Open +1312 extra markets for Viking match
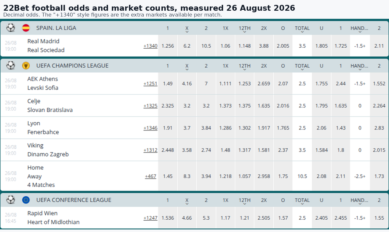 [150, 150]
